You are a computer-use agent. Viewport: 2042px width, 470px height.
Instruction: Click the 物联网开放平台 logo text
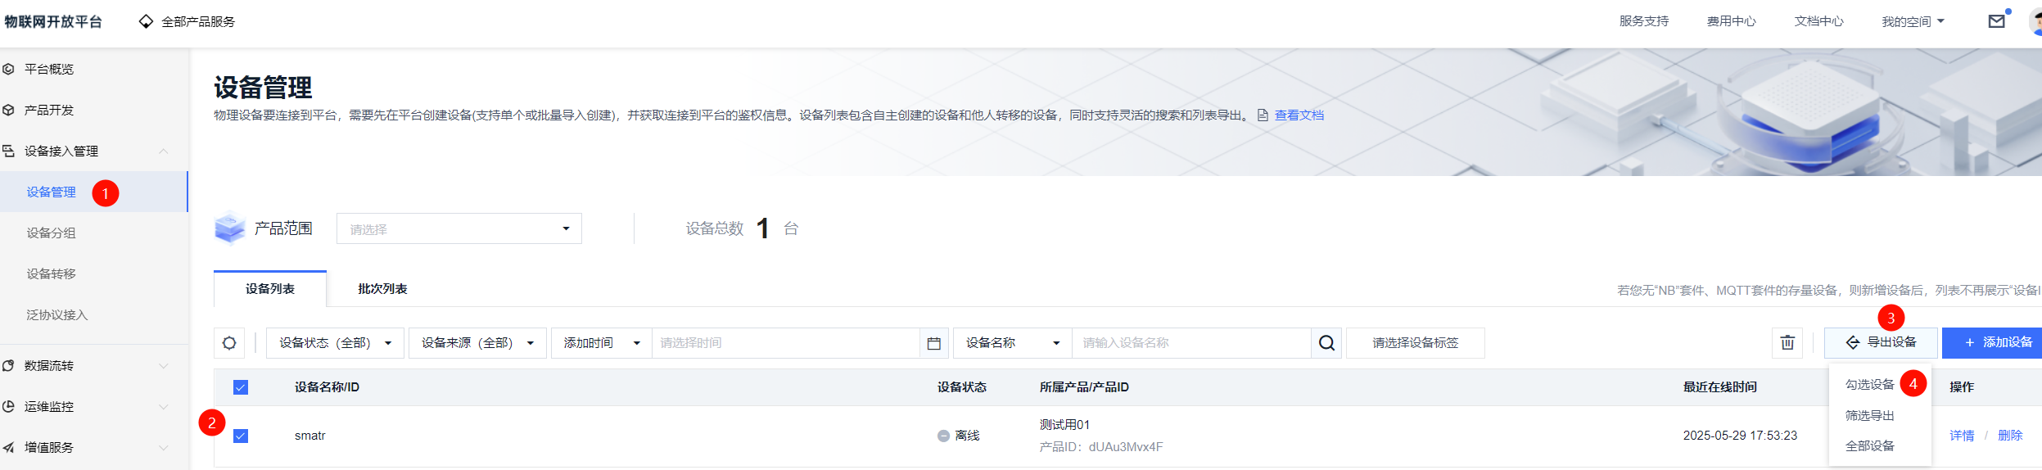coord(53,21)
